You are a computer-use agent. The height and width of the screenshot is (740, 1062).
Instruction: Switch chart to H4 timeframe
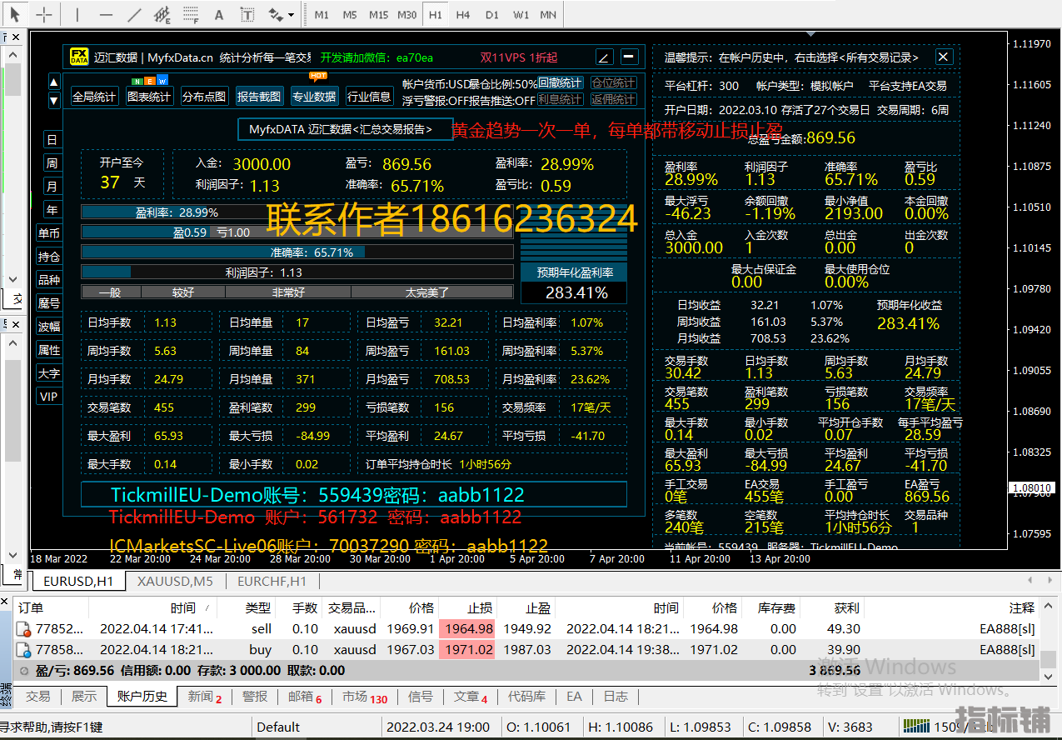pyautogui.click(x=463, y=15)
